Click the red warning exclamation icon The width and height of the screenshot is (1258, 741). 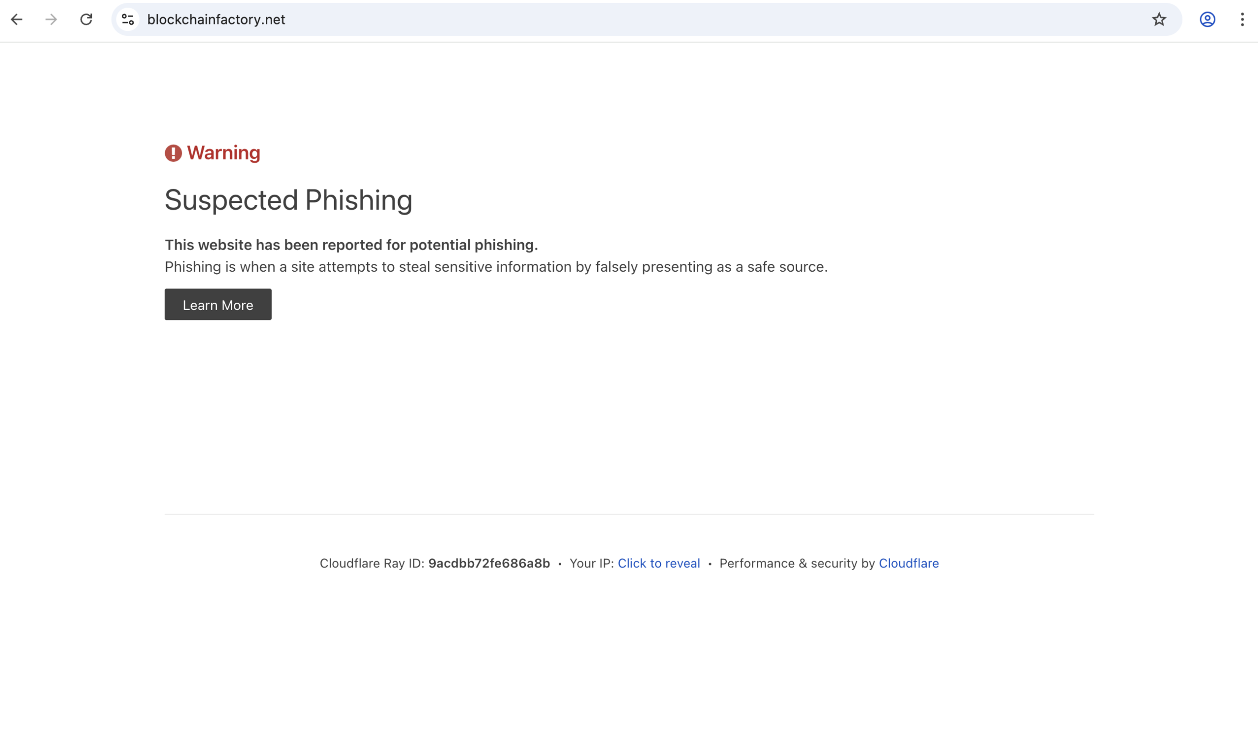click(x=172, y=153)
